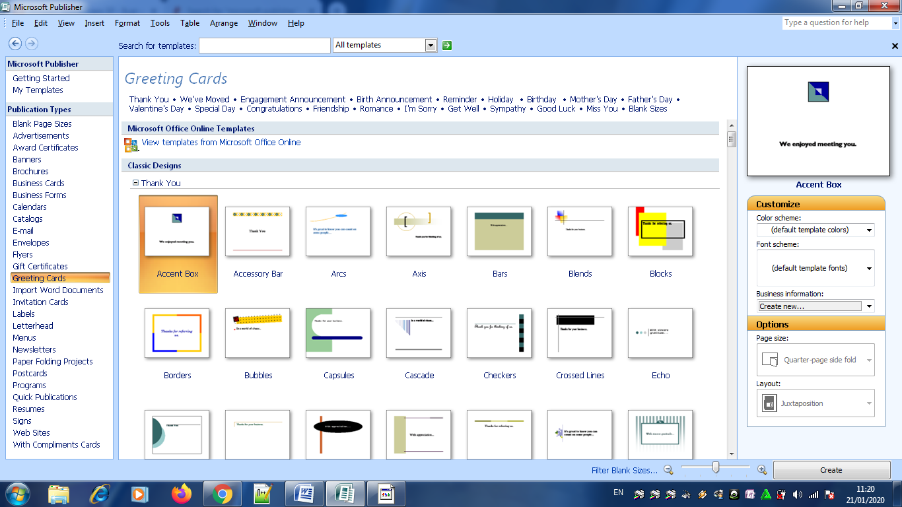Open the All templates dropdown
Screen dimensions: 902x507
(431, 45)
